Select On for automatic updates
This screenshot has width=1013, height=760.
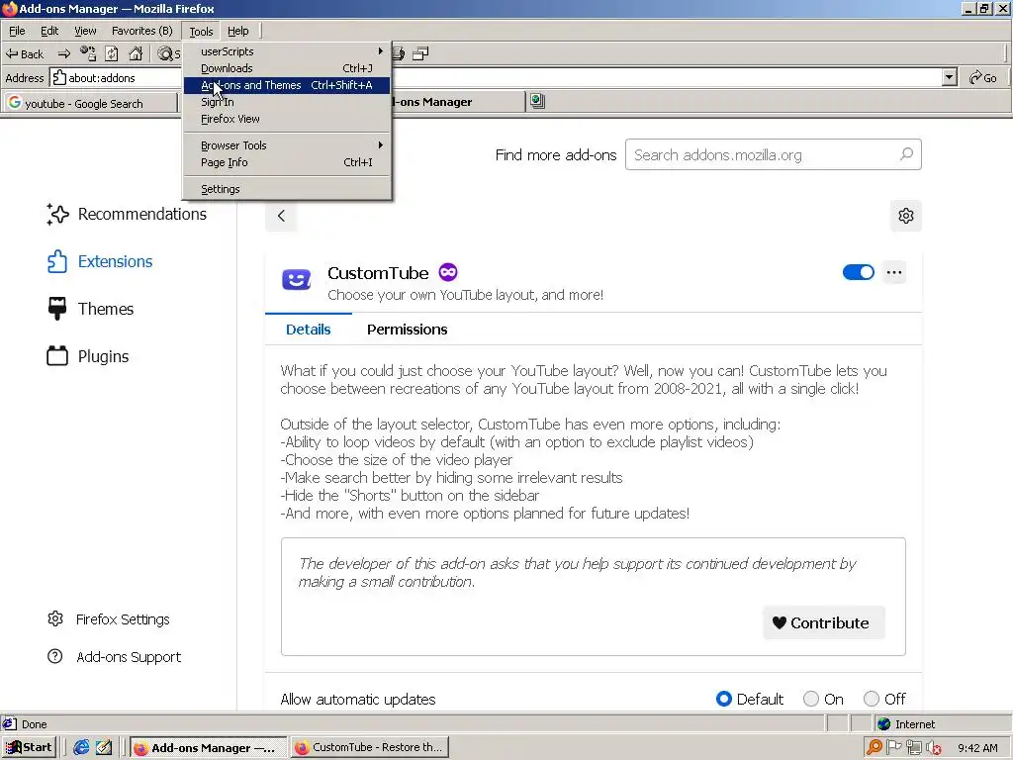[x=811, y=699]
